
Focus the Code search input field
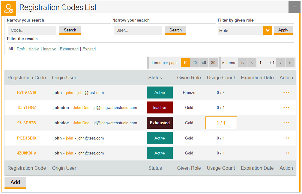click(32, 30)
